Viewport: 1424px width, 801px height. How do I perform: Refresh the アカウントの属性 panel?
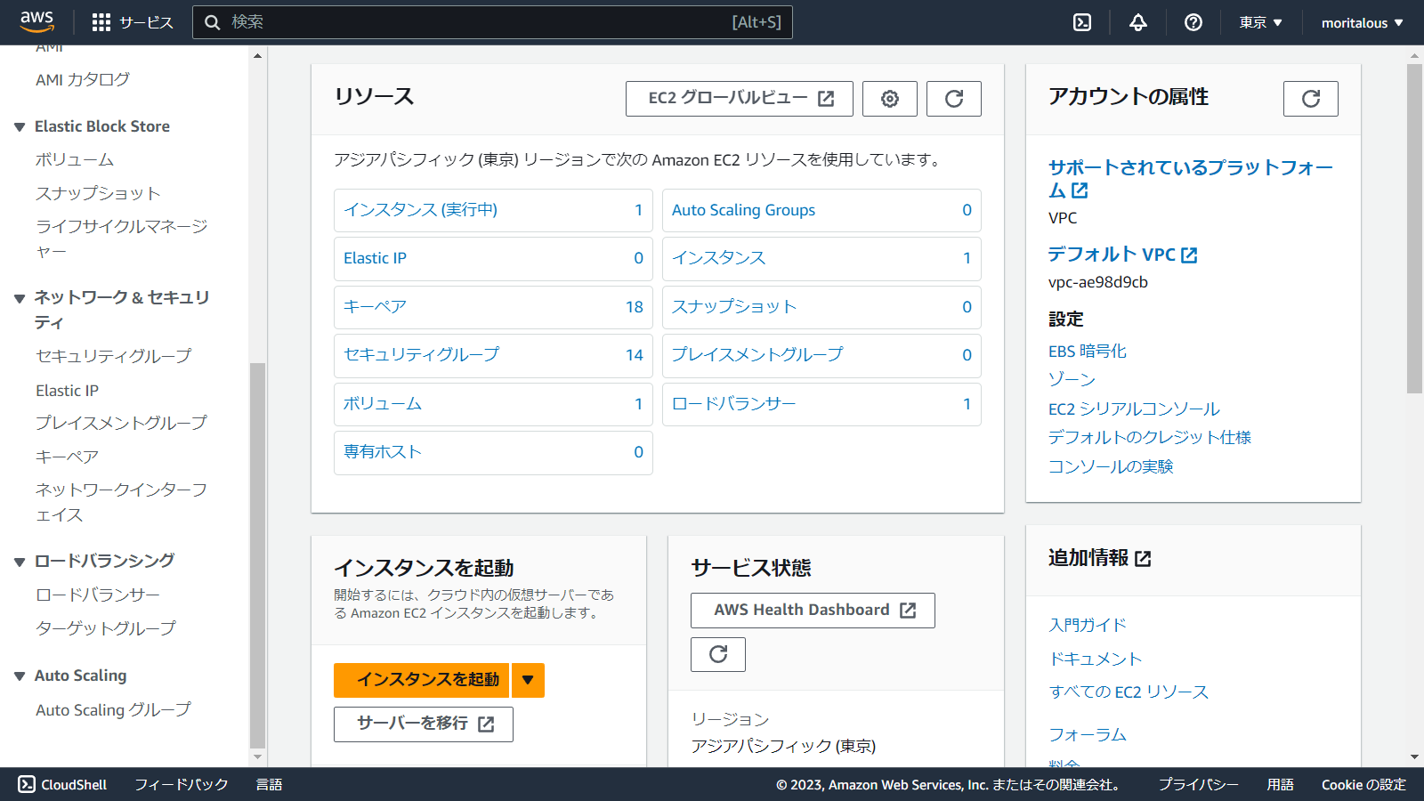point(1309,99)
